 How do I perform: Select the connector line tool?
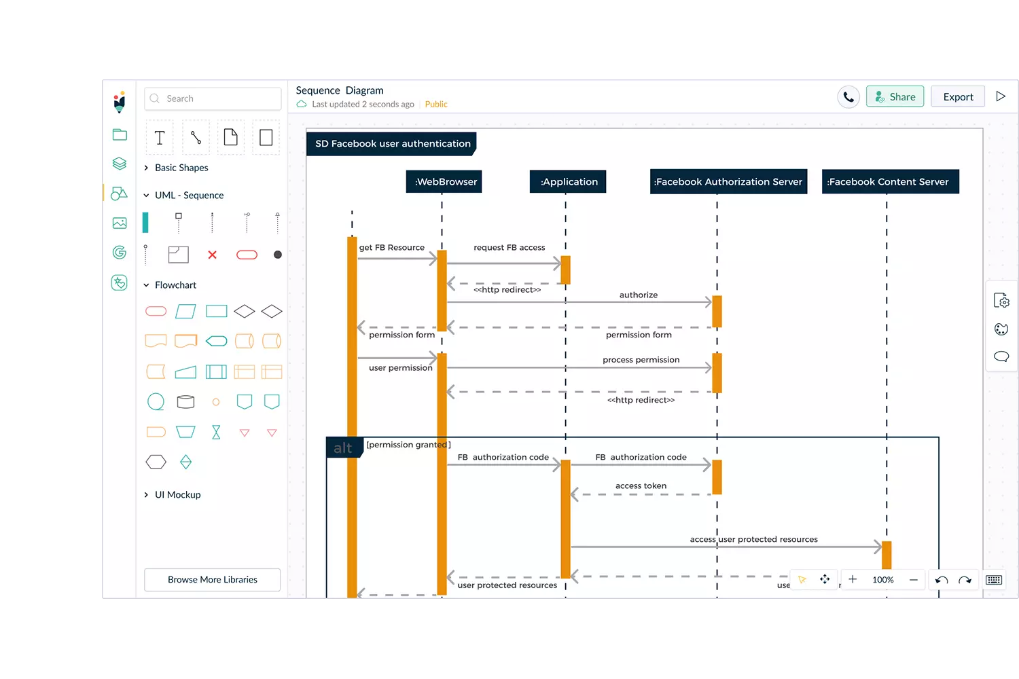coord(196,138)
